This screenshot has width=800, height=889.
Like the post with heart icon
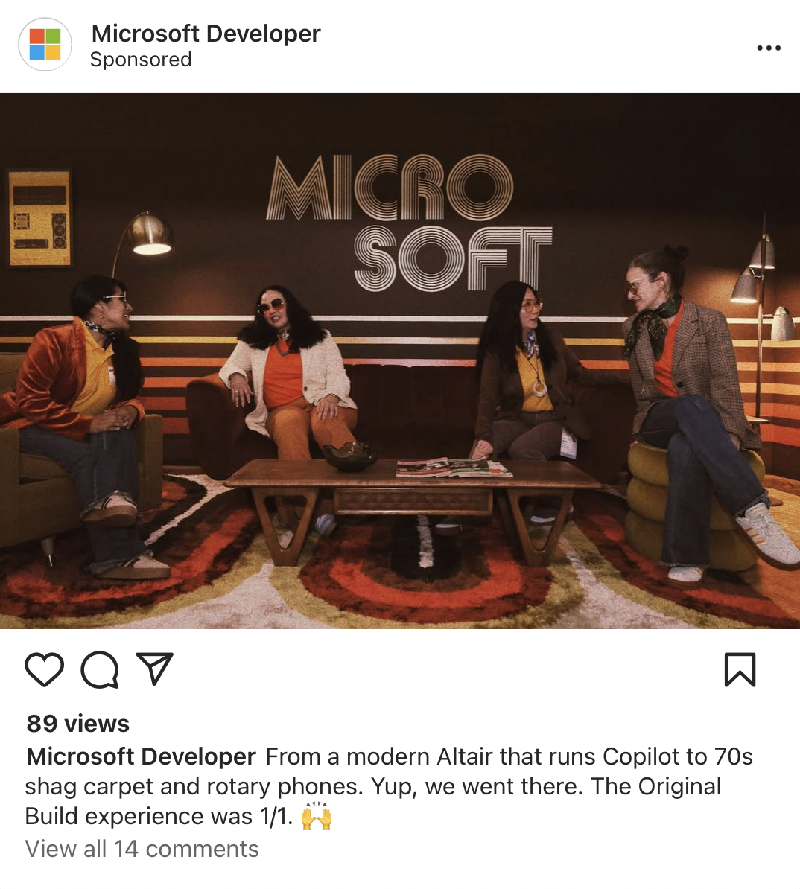pyautogui.click(x=44, y=669)
